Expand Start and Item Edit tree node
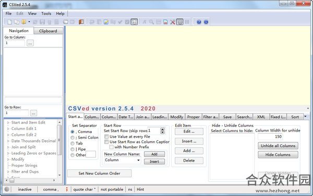Image resolution: width=313 pixels, height=196 pixels. (x=8, y=123)
